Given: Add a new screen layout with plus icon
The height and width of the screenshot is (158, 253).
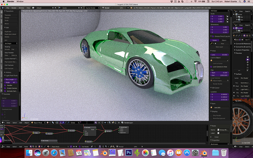Looking at the screenshot, I should [x=53, y=8].
